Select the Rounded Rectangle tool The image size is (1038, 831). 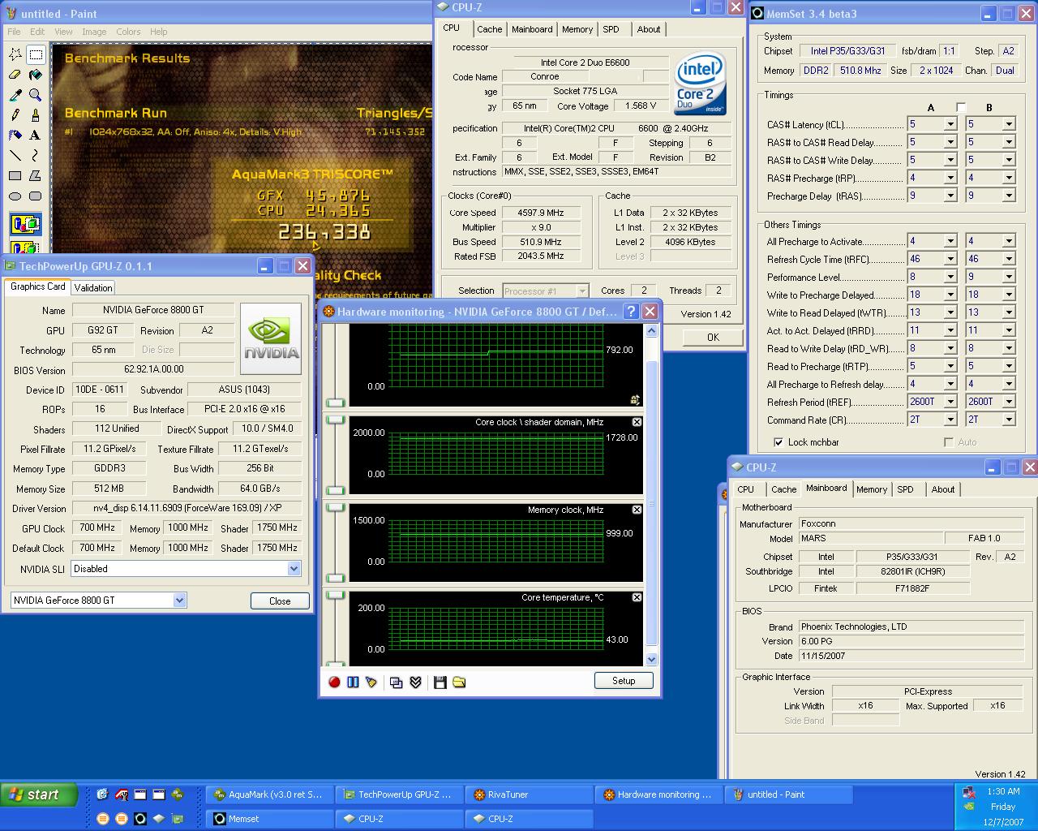click(36, 196)
